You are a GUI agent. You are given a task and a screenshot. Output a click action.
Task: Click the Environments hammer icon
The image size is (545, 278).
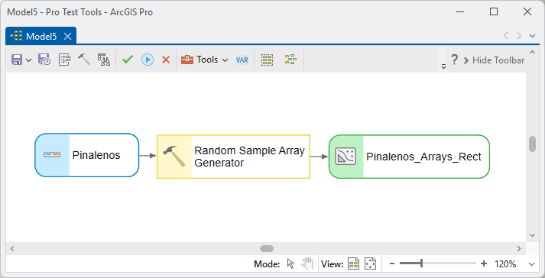coord(84,60)
